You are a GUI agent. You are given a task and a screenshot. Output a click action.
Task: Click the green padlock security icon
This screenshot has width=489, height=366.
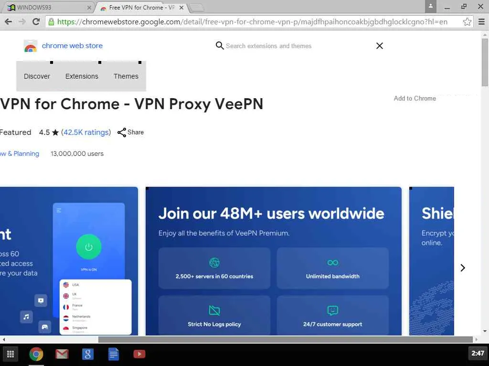(x=51, y=21)
